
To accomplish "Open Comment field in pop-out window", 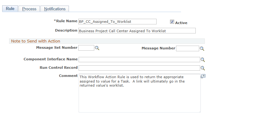I will [203, 76].
